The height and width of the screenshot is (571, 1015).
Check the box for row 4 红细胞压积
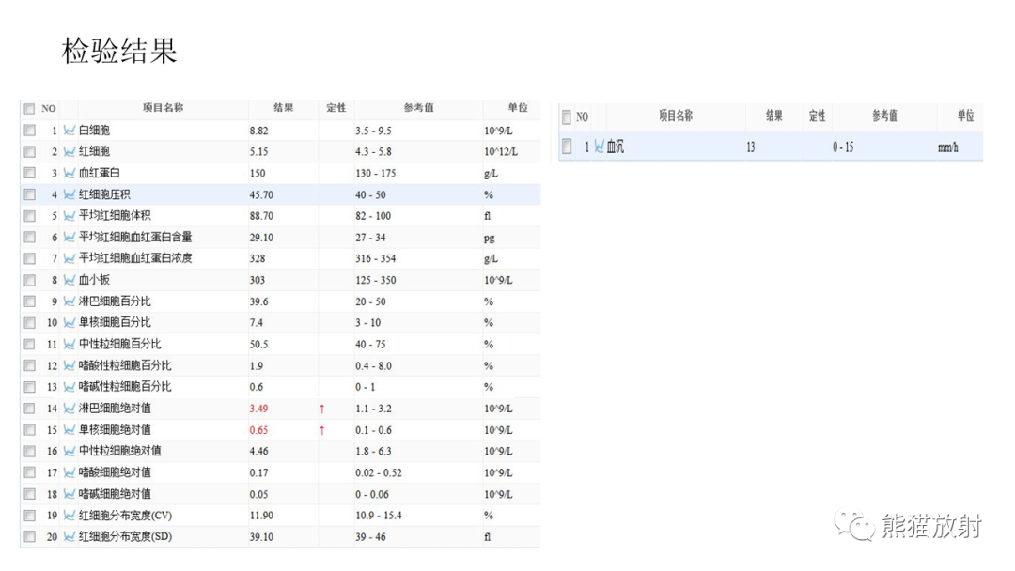pyautogui.click(x=29, y=194)
